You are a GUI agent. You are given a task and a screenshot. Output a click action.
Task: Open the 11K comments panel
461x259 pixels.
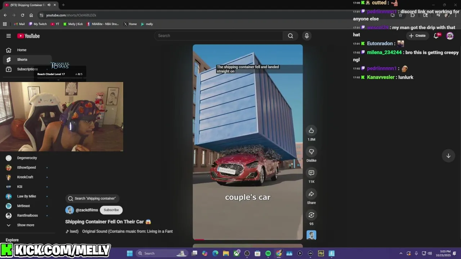point(311,173)
